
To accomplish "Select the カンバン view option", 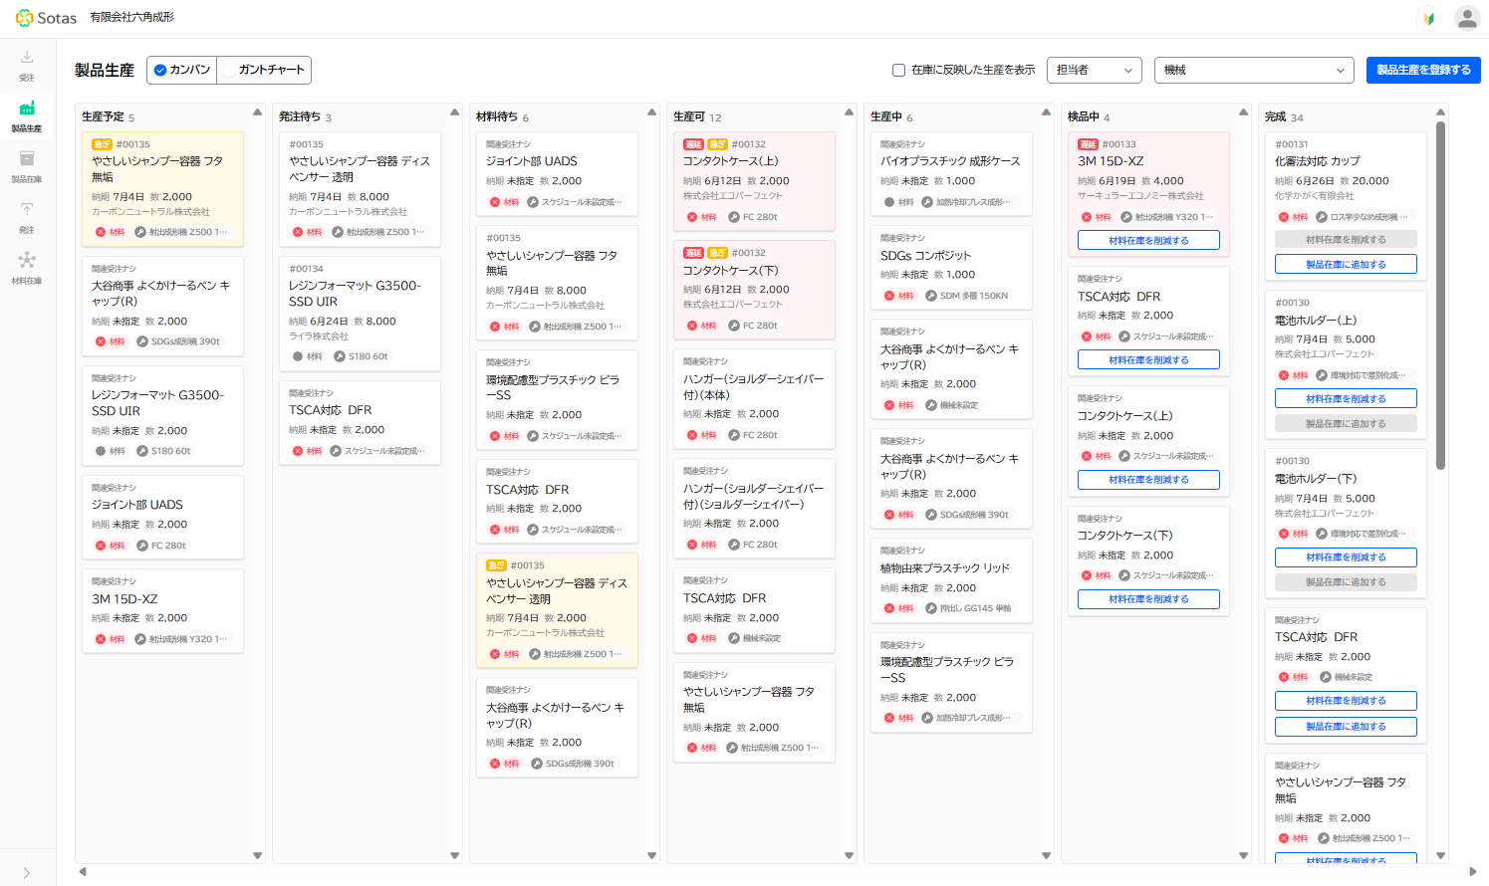I will pos(182,70).
